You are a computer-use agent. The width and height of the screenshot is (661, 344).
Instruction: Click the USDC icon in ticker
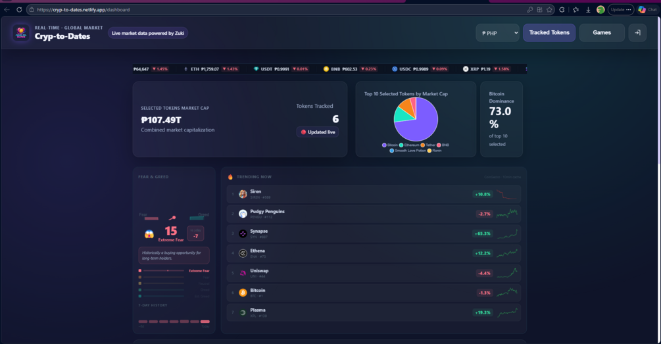[x=395, y=68]
